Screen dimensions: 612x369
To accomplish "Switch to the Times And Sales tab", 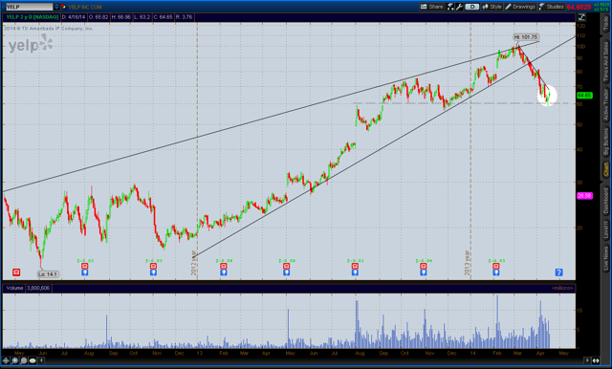I will click(606, 61).
